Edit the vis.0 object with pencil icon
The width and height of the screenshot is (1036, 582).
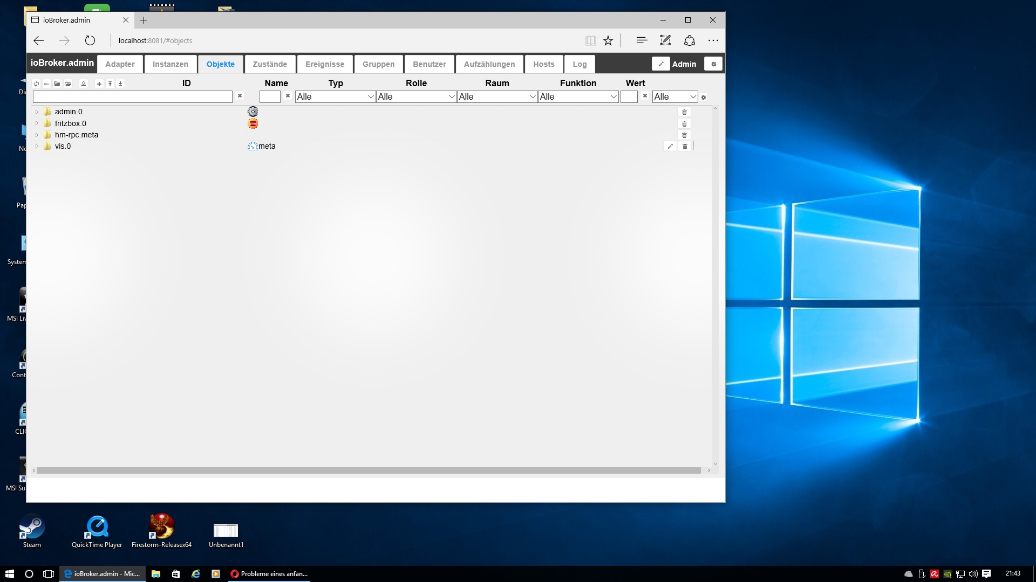pyautogui.click(x=670, y=147)
